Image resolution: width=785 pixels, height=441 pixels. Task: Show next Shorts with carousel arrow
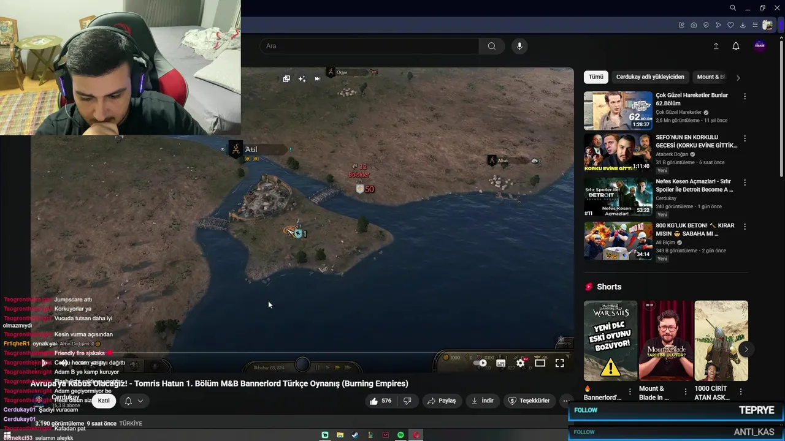pyautogui.click(x=746, y=349)
